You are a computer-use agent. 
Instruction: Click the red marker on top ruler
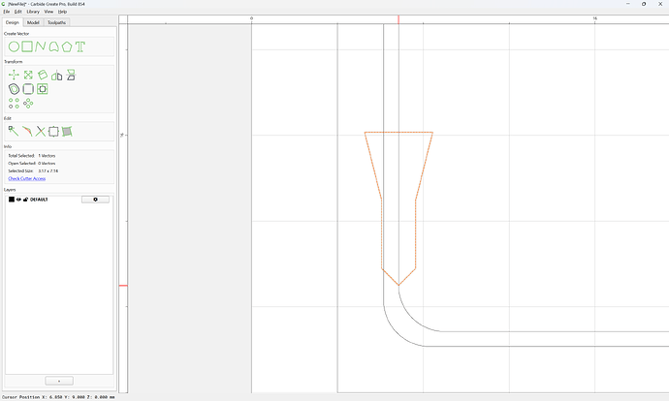pos(398,19)
